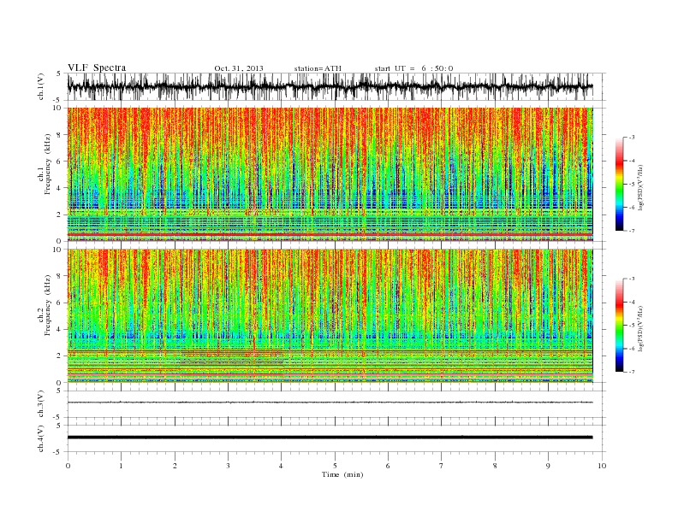The width and height of the screenshot is (678, 523).
Task: Click time axis tick label '10'
Action: click(x=602, y=466)
